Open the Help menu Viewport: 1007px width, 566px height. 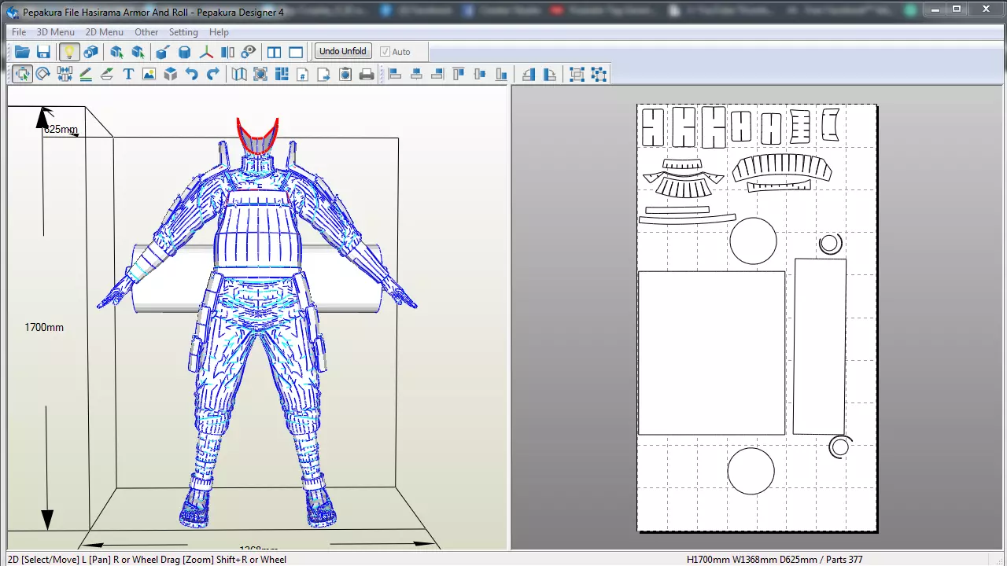pos(219,32)
